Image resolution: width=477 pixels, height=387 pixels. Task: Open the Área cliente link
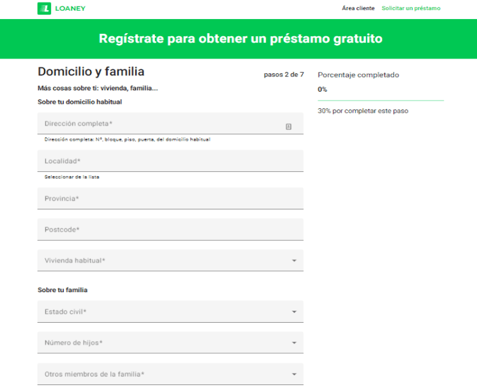(x=358, y=8)
